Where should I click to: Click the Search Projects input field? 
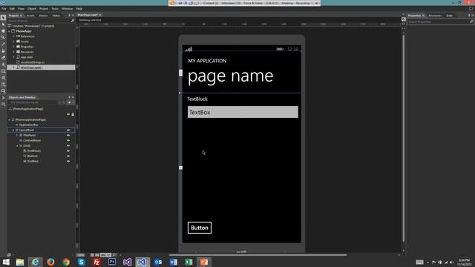tap(39, 21)
